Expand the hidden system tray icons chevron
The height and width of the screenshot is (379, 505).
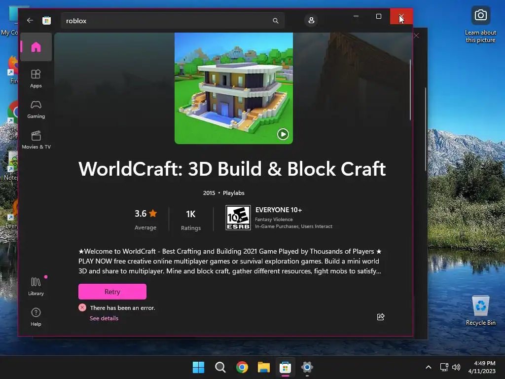[x=429, y=367]
